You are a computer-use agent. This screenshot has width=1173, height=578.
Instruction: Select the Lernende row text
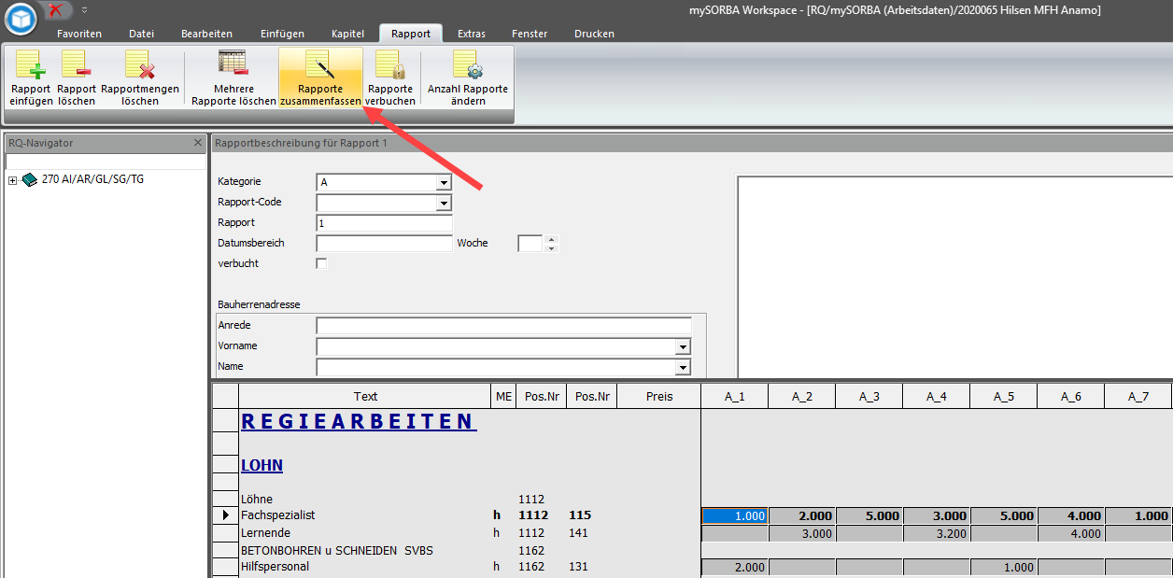265,532
